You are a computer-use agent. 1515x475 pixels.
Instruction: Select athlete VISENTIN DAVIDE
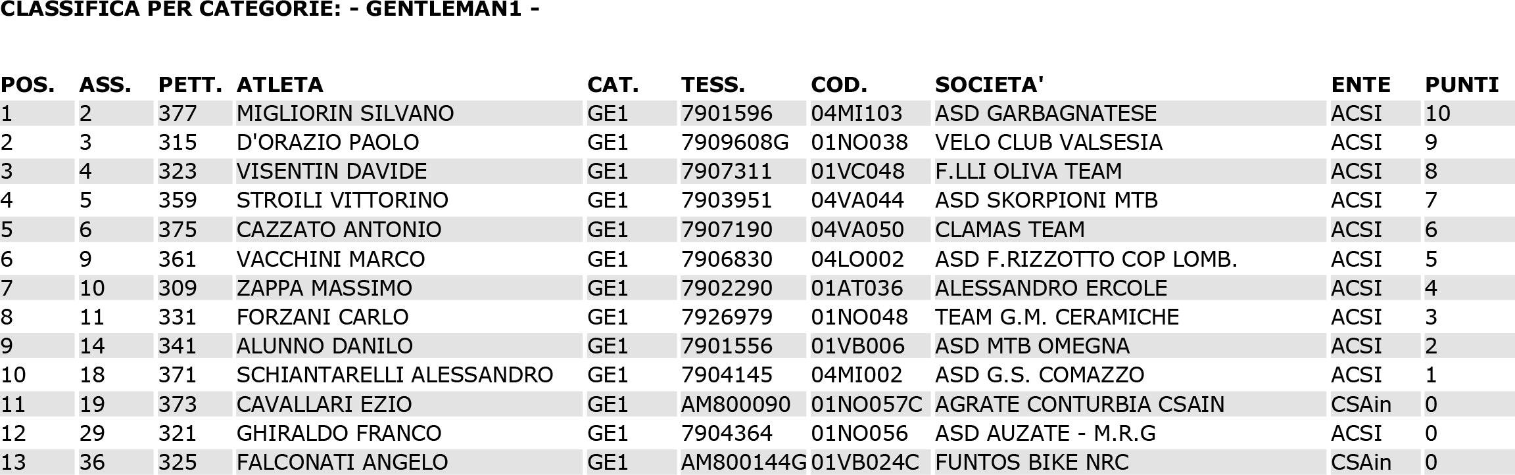point(331,171)
